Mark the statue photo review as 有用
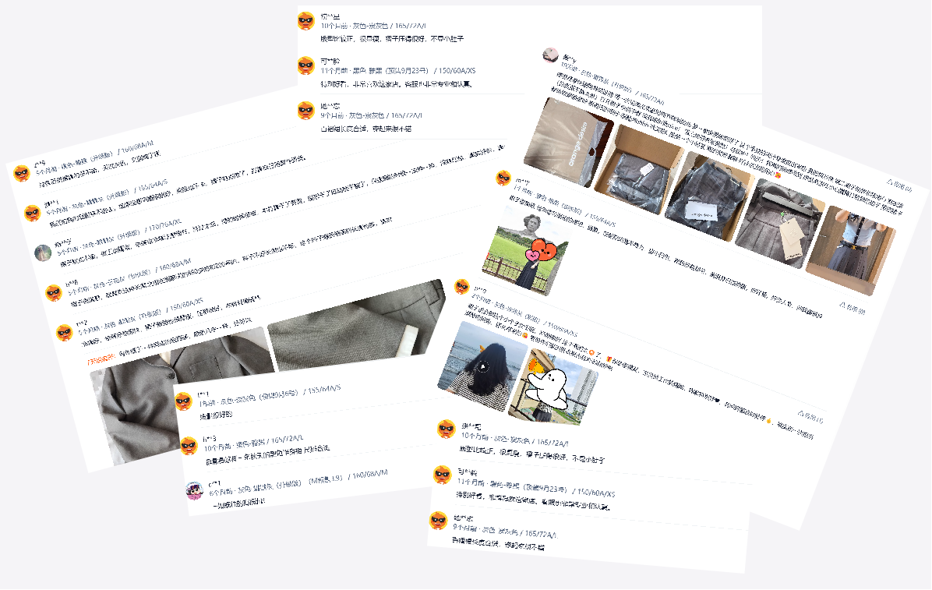Viewport: 932px width, 590px height. tap(853, 308)
